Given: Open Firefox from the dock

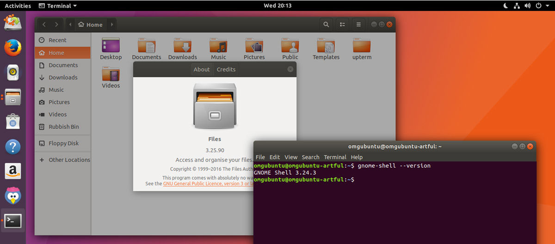Looking at the screenshot, I should (13, 47).
